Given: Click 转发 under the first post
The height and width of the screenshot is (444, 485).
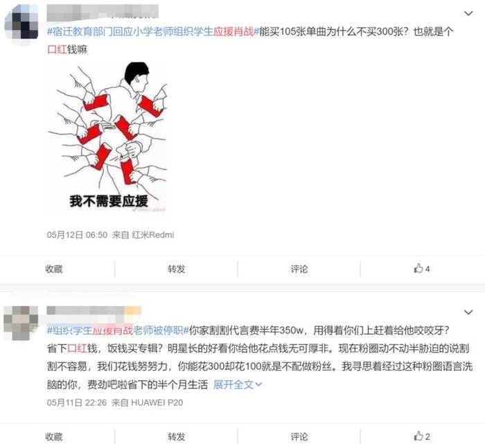Looking at the screenshot, I should click(177, 269).
